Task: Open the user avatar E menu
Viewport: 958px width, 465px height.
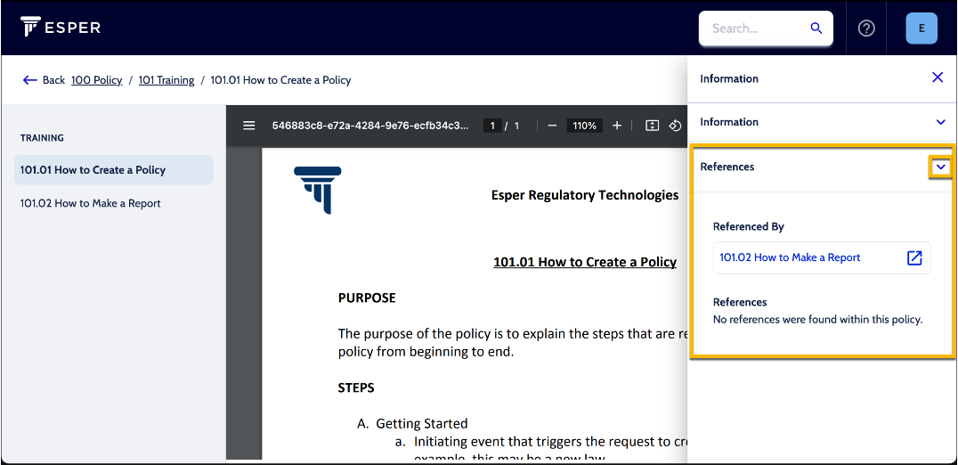Action: point(921,29)
